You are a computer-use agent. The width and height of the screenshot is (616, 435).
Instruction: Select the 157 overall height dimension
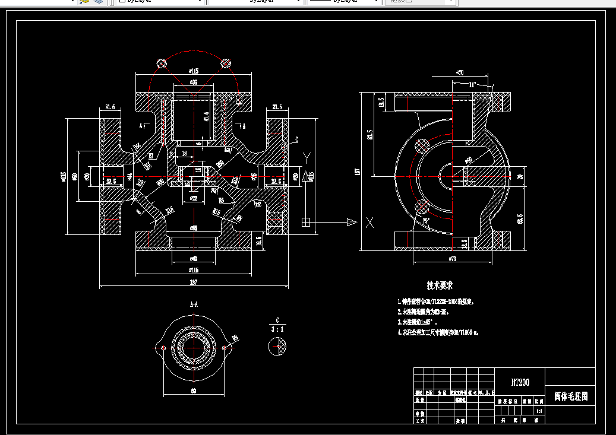click(x=357, y=172)
